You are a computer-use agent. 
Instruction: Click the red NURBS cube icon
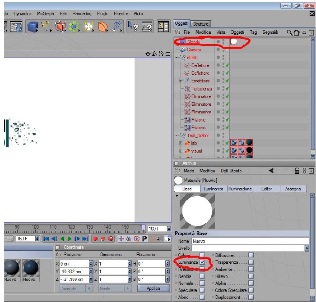pyautogui.click(x=60, y=27)
